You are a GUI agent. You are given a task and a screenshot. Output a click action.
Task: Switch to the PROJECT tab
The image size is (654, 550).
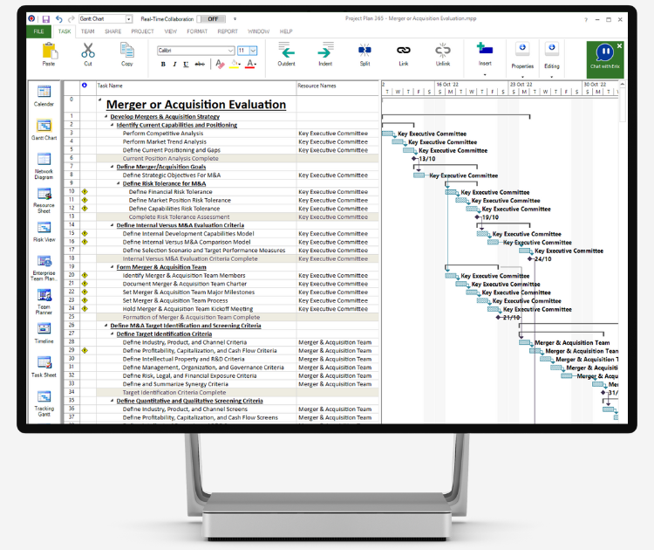point(143,31)
